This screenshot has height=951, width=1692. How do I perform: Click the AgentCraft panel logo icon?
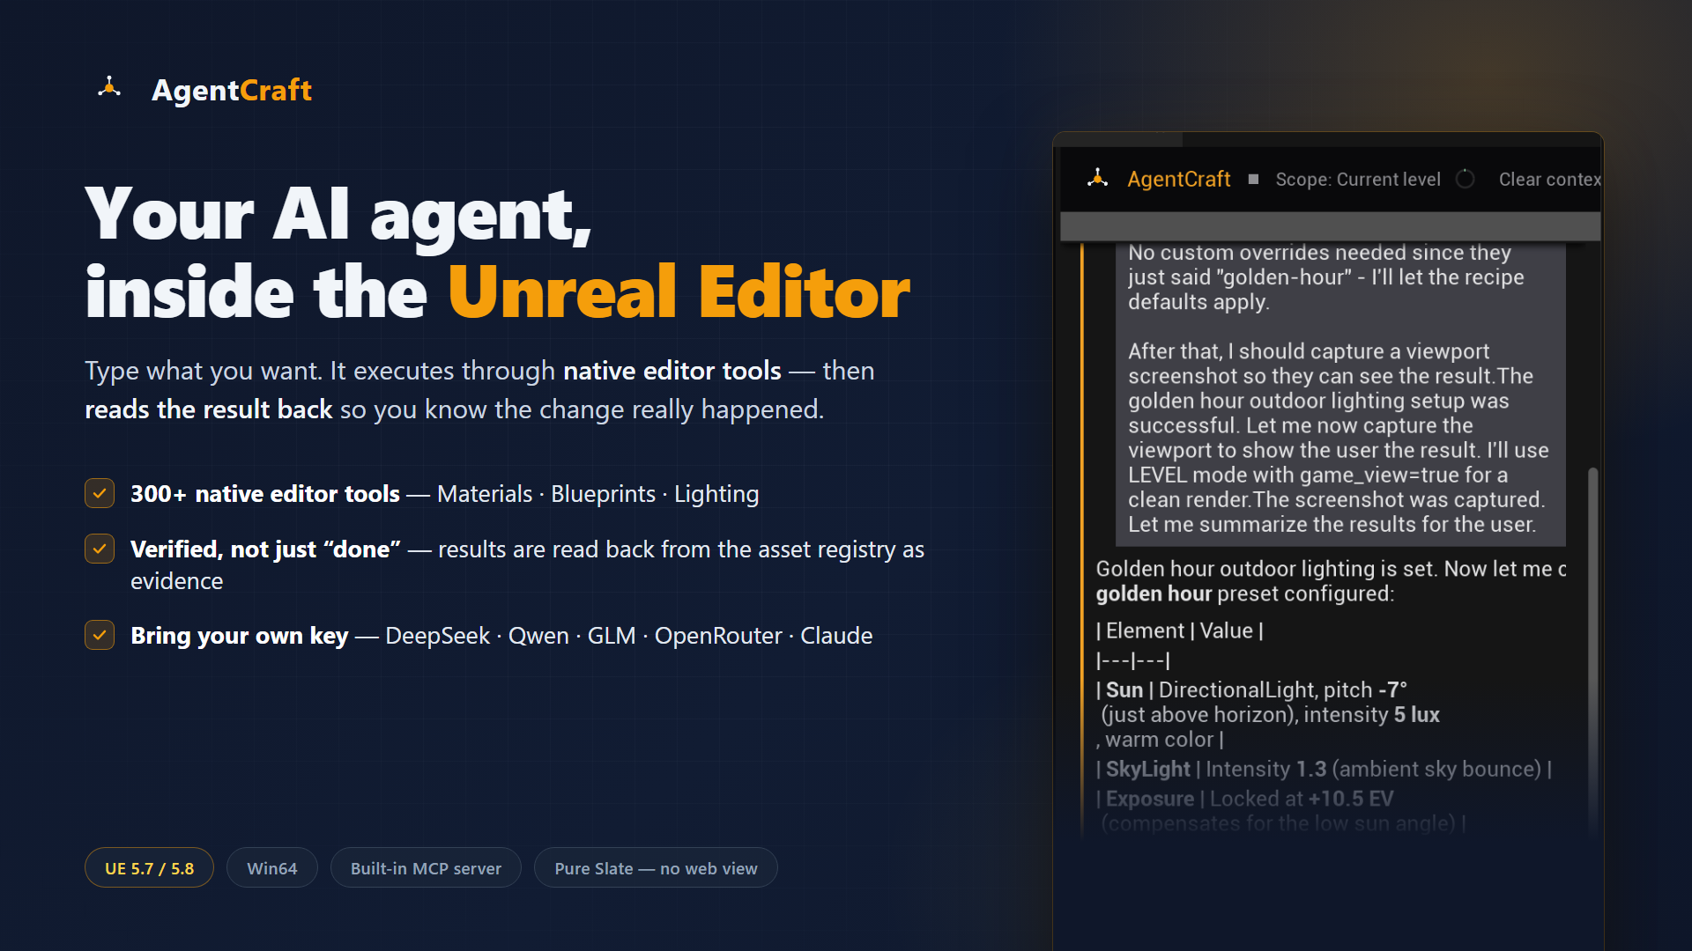1097,178
